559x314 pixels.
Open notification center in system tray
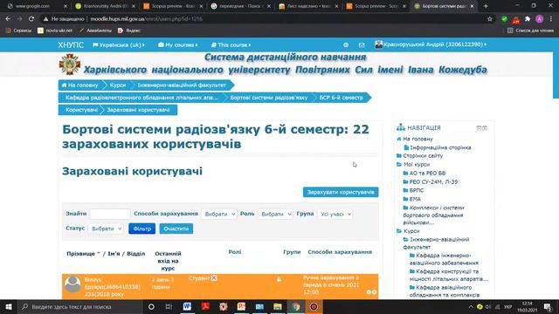point(548,306)
